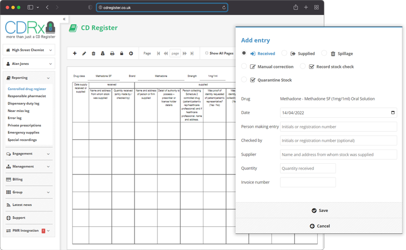Viewport: 406px width, 250px height.
Task: Jump to the last page of register
Action: point(192,53)
